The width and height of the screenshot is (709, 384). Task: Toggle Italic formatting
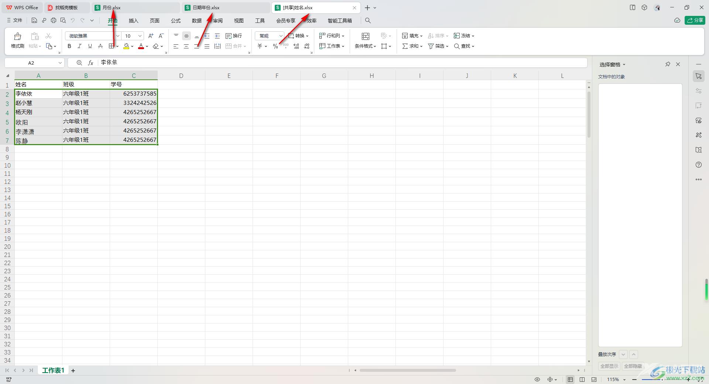click(x=79, y=46)
